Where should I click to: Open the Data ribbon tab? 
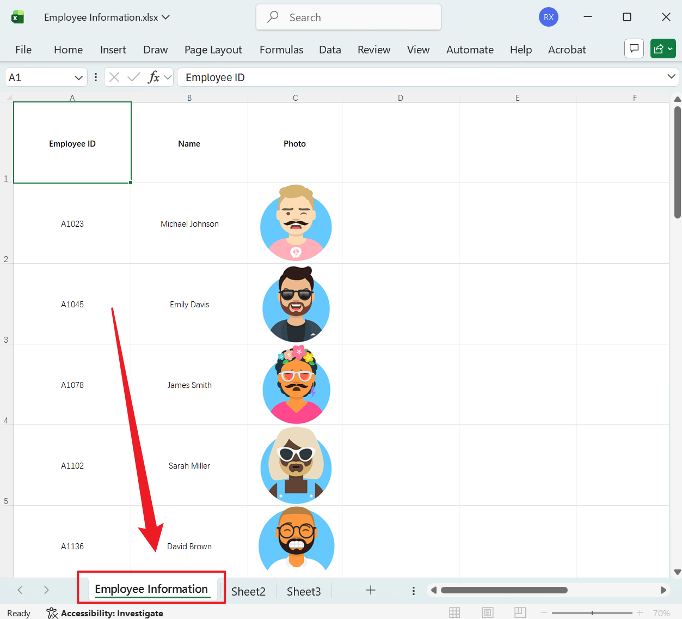coord(330,50)
